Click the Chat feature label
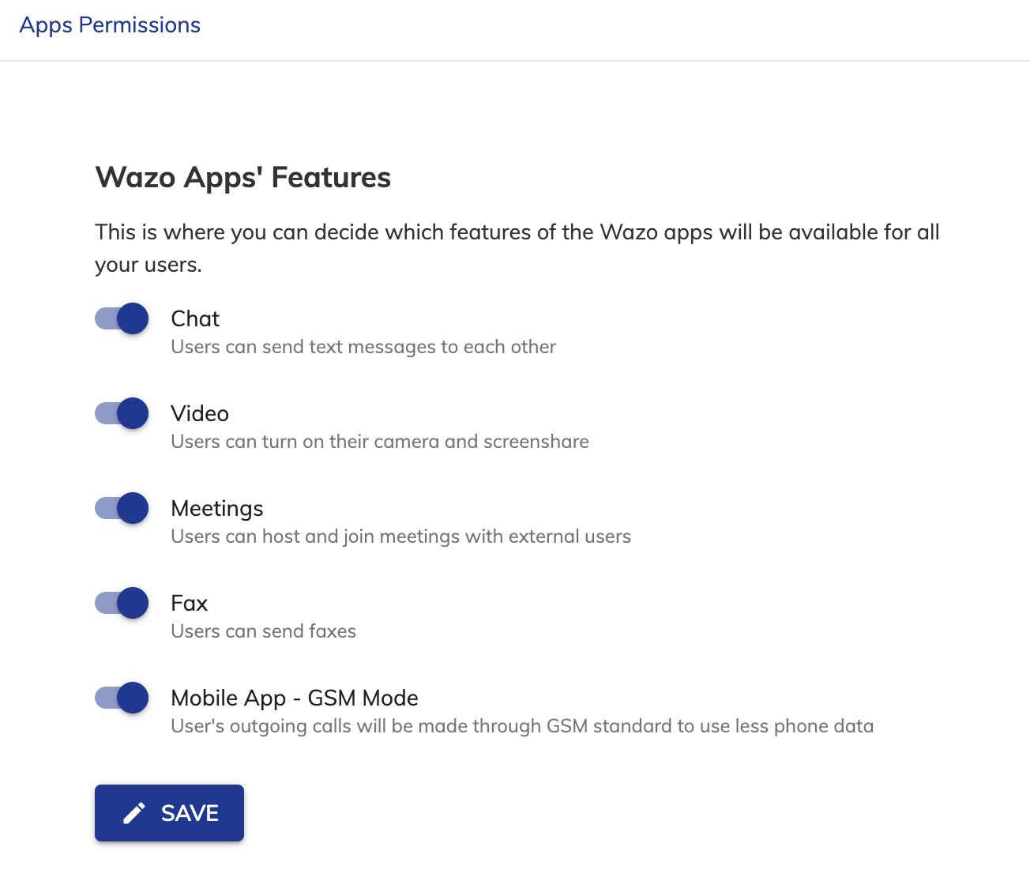1030x877 pixels. (x=195, y=318)
